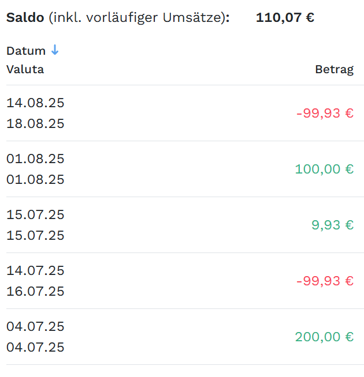
Task: Click the second 01.08.25 valuta date
Action: pos(35,180)
